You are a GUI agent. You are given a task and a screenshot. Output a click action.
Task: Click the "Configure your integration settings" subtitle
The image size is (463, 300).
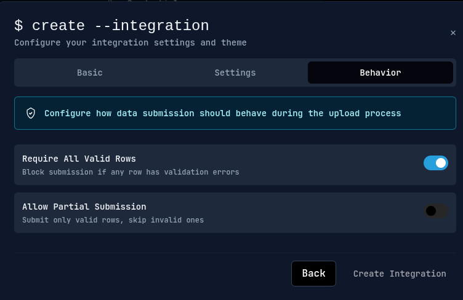tap(130, 43)
